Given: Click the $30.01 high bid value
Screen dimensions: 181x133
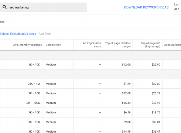Looking at the screenshot, I should [156, 122].
